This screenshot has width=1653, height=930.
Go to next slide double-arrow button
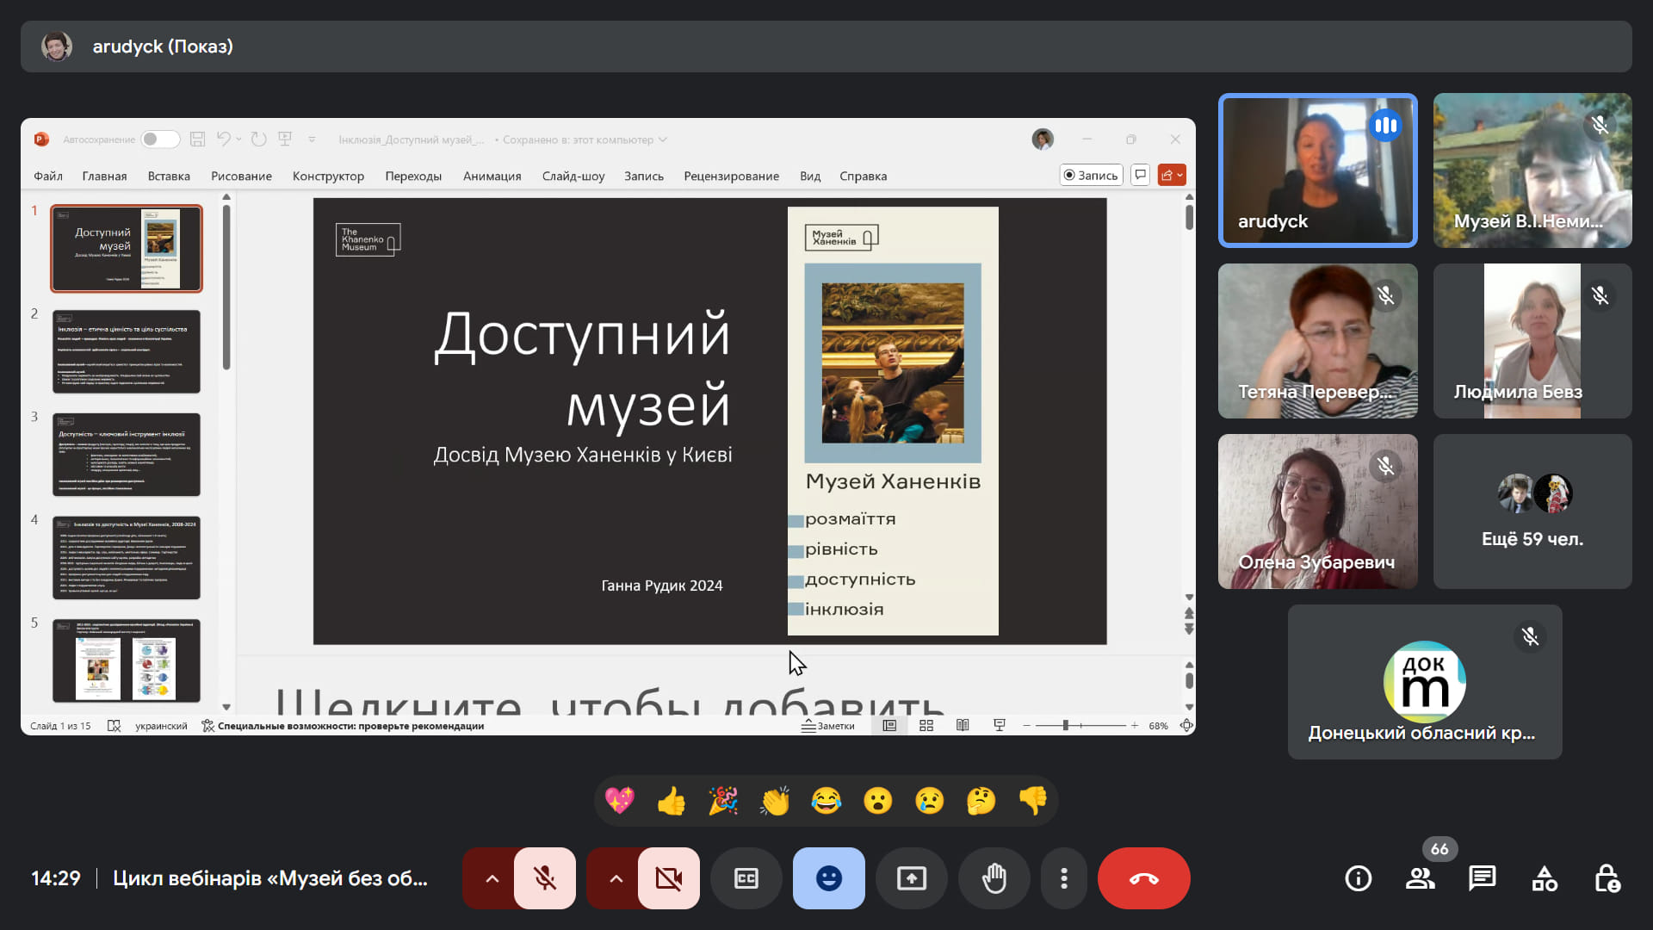(1189, 629)
